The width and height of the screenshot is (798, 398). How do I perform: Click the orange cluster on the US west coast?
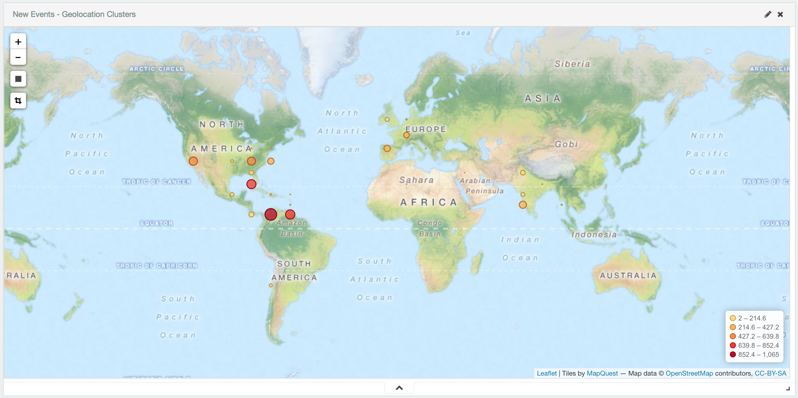tap(193, 161)
